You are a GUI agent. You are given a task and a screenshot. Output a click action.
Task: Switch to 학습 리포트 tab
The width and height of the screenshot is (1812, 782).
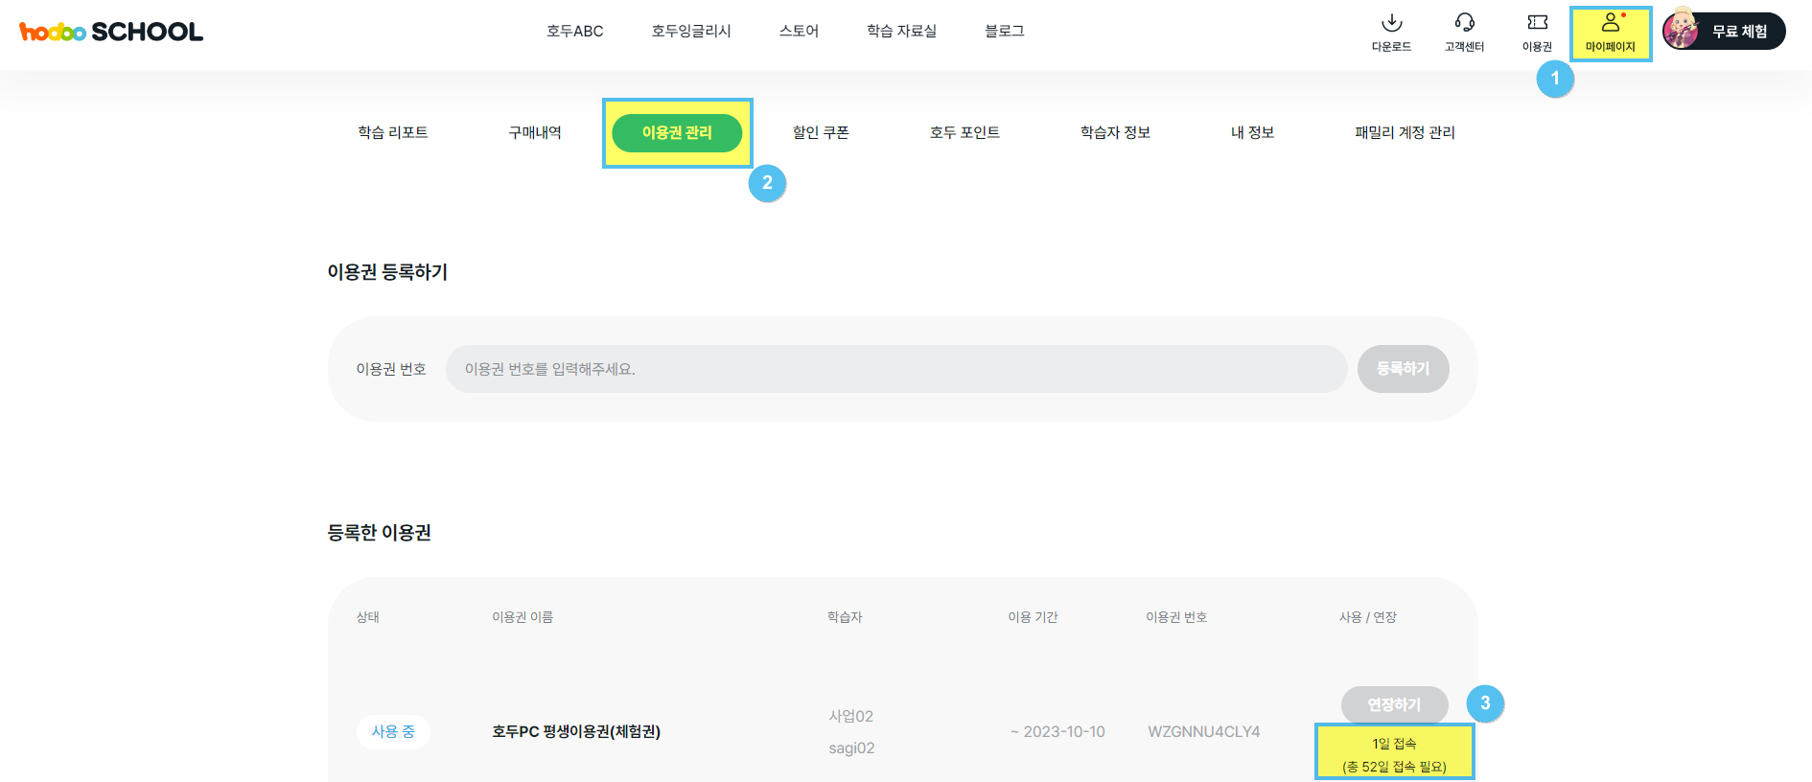pyautogui.click(x=393, y=132)
